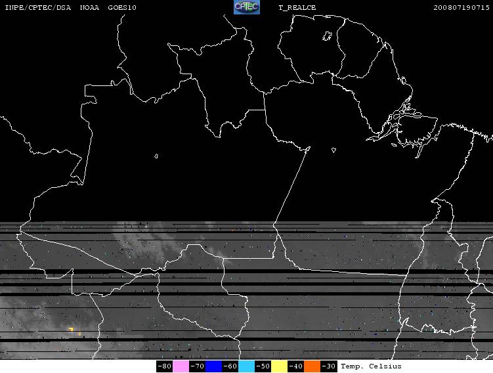The width and height of the screenshot is (493, 373).
Task: Select the light cyan temperature color swatch
Action: pyautogui.click(x=247, y=366)
